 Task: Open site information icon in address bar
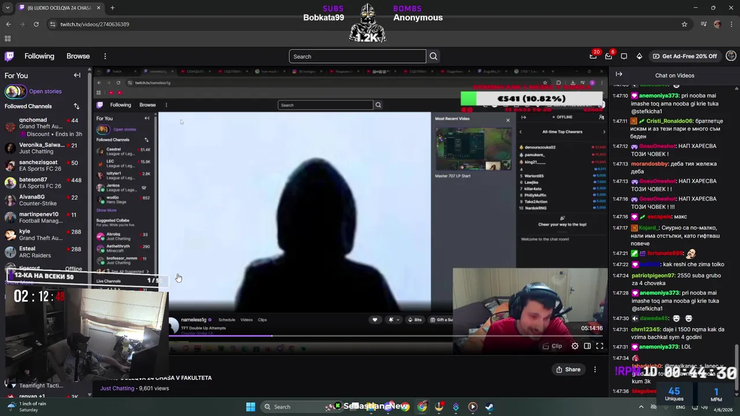53,24
